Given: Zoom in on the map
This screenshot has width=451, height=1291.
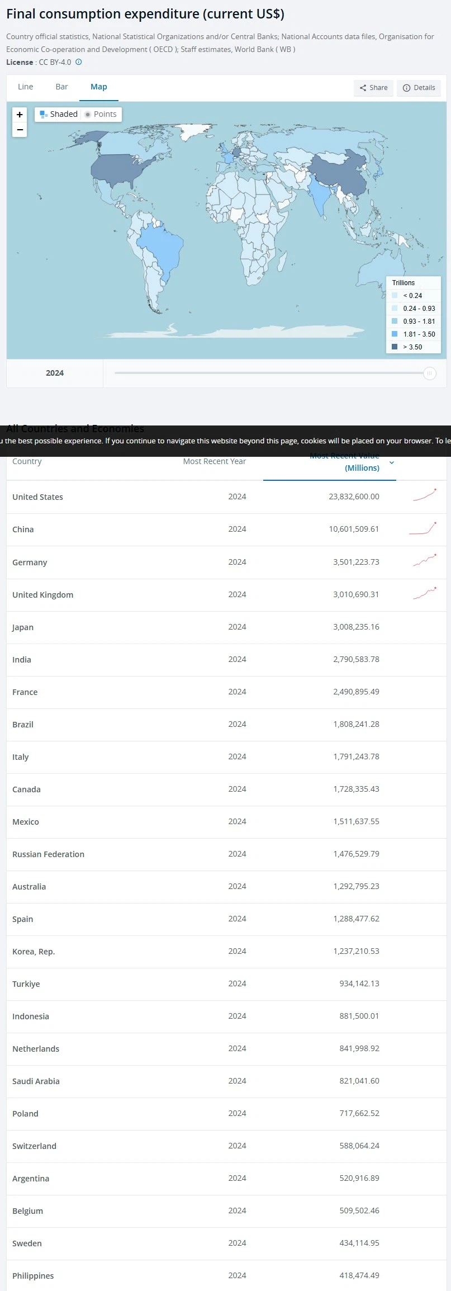Looking at the screenshot, I should coord(20,115).
